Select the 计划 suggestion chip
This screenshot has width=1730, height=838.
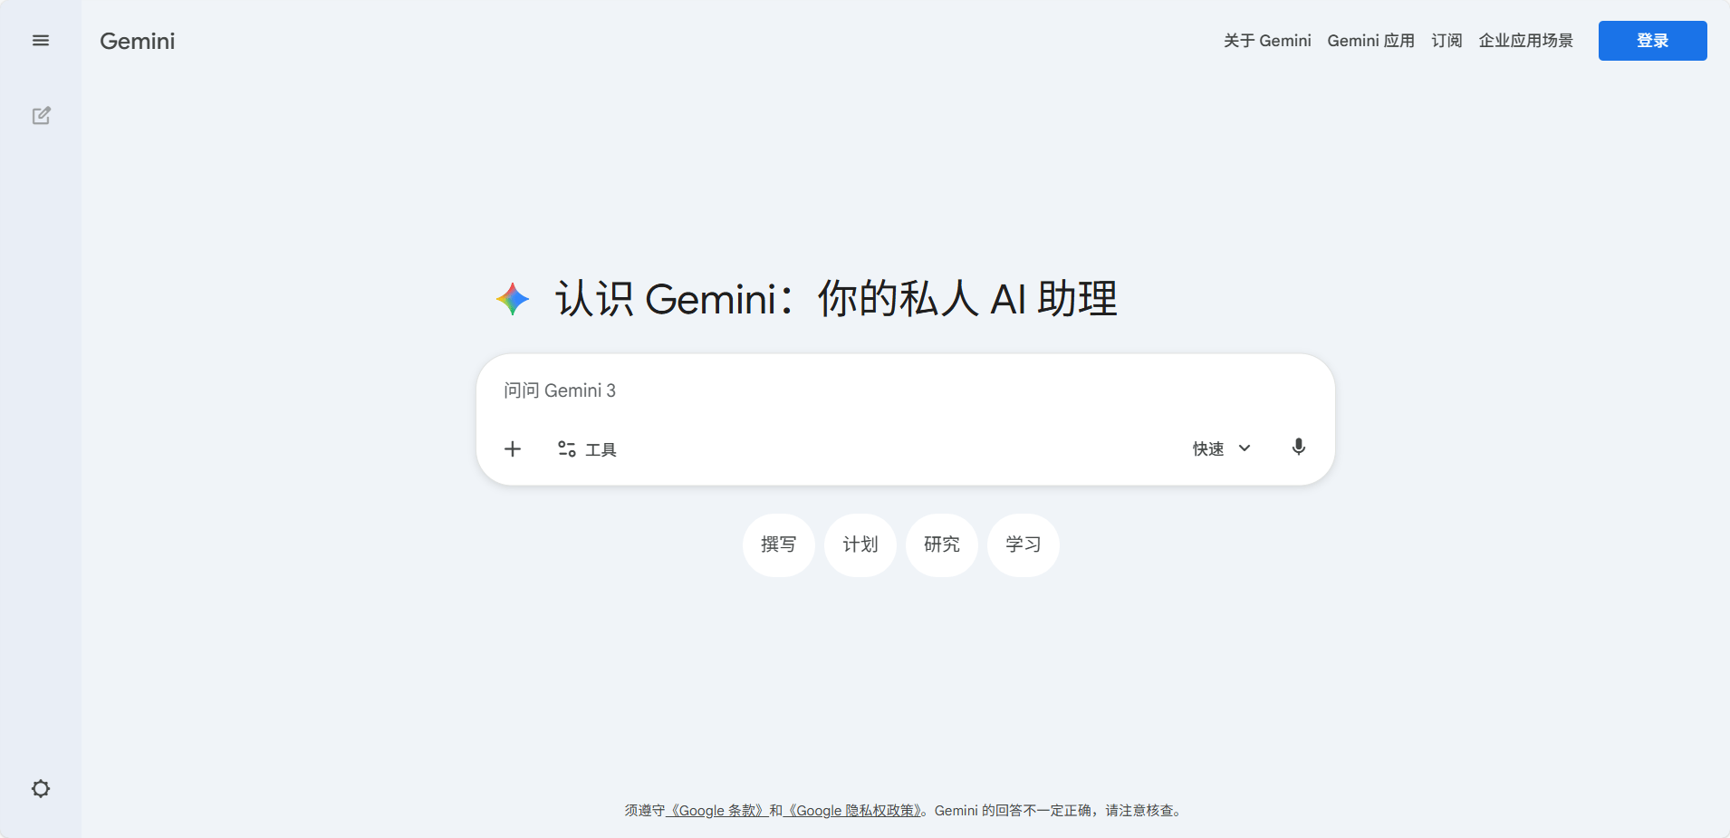click(860, 544)
